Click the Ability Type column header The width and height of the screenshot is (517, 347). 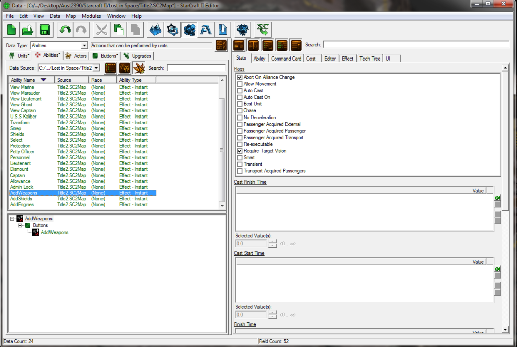click(x=136, y=80)
